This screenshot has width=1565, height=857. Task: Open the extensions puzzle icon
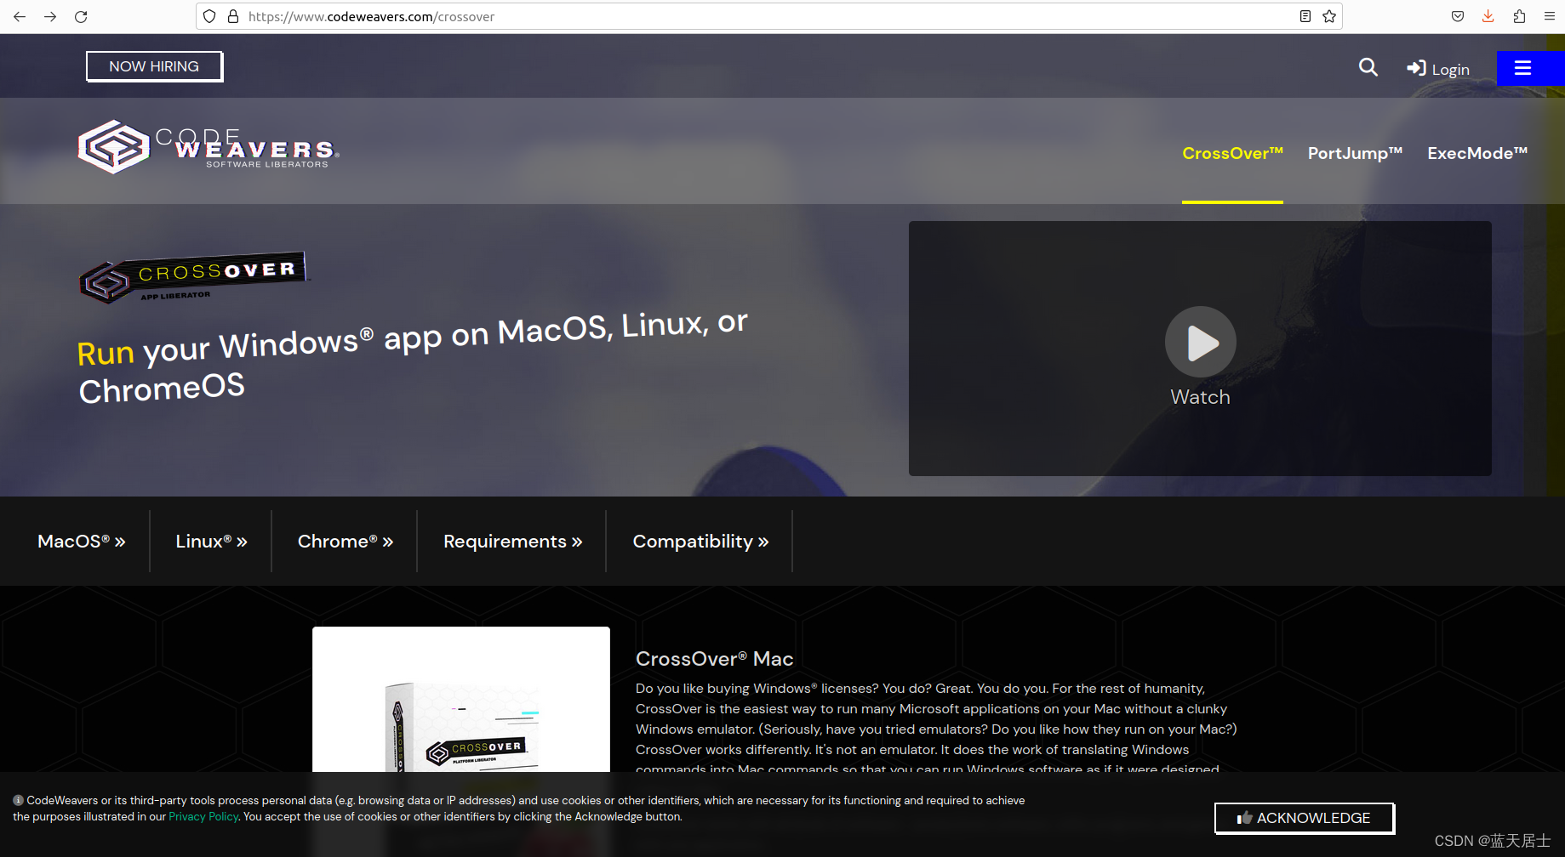(1519, 16)
